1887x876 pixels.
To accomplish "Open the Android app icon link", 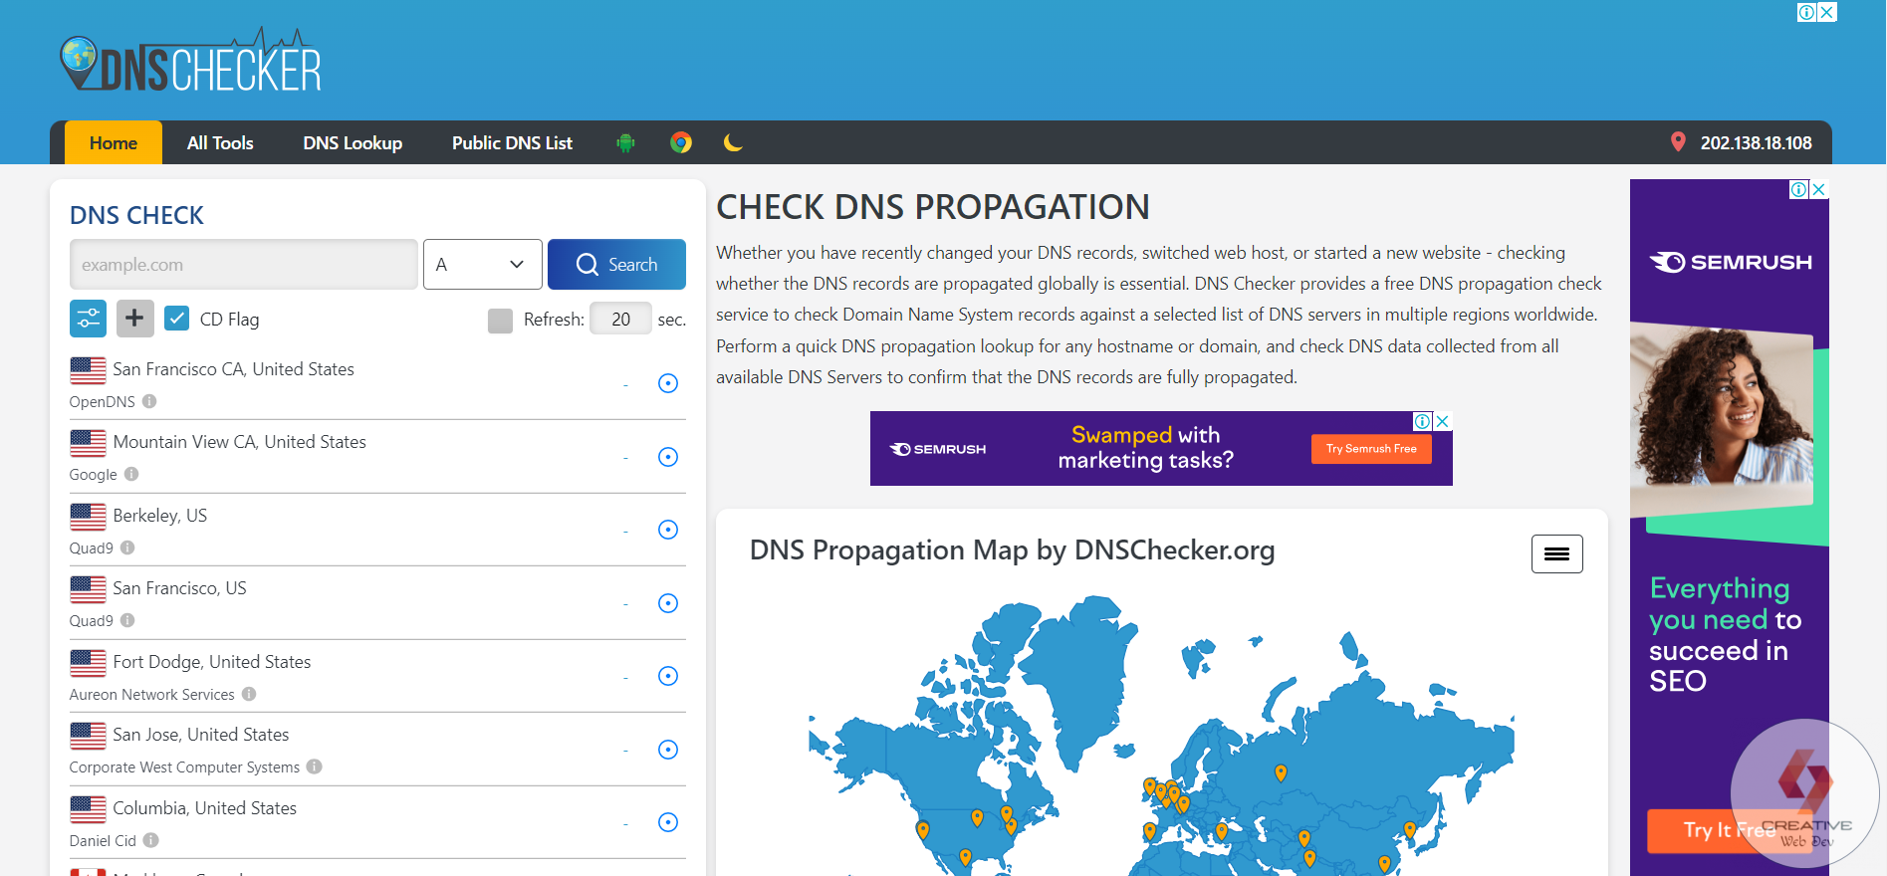I will click(x=625, y=142).
